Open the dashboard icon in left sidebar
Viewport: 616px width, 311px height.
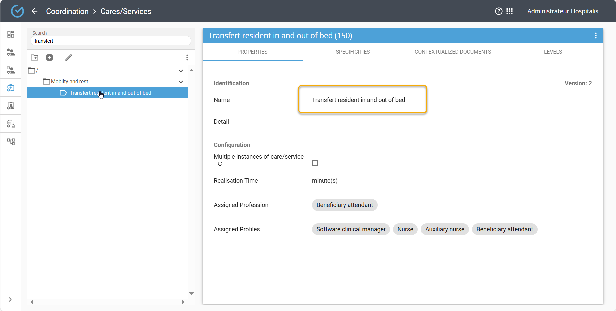pyautogui.click(x=11, y=34)
